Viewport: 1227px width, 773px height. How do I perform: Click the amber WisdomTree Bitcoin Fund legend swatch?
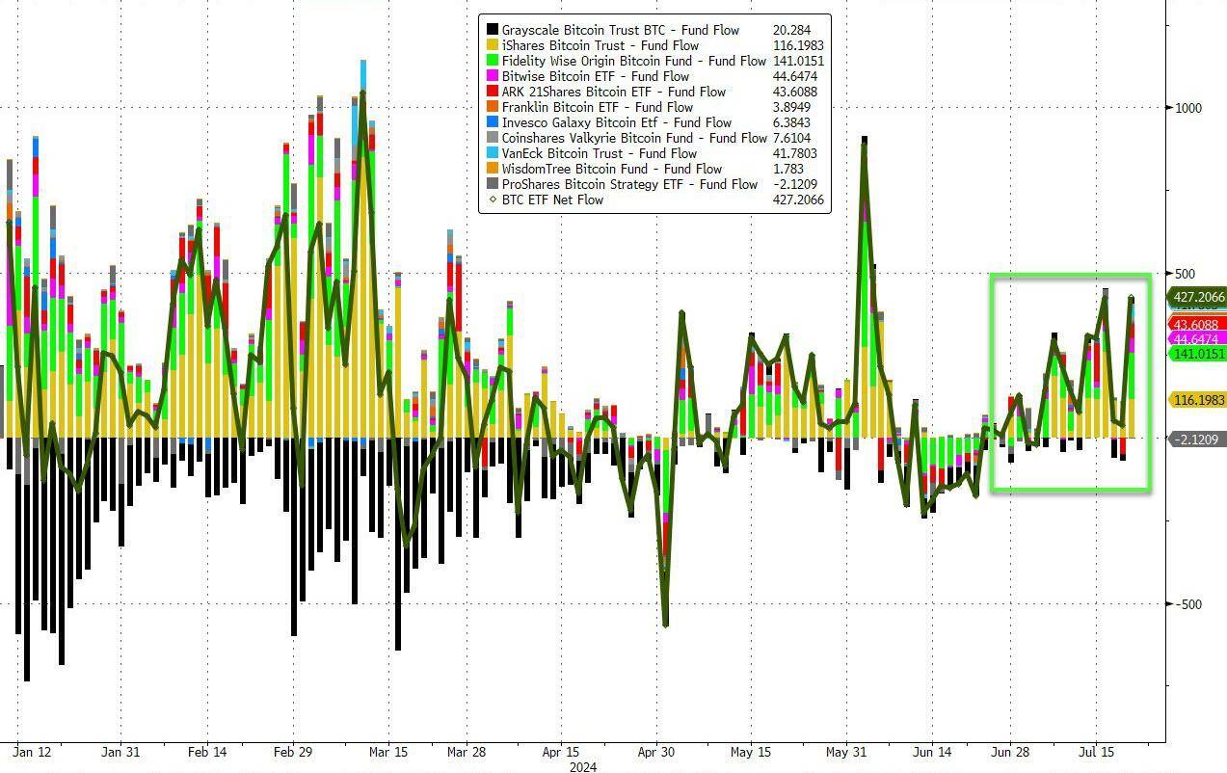coord(493,169)
